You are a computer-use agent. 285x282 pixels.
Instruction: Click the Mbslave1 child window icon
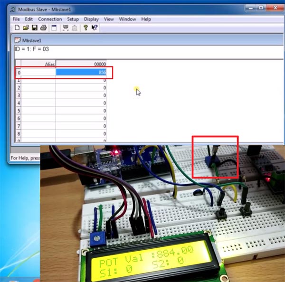18,40
